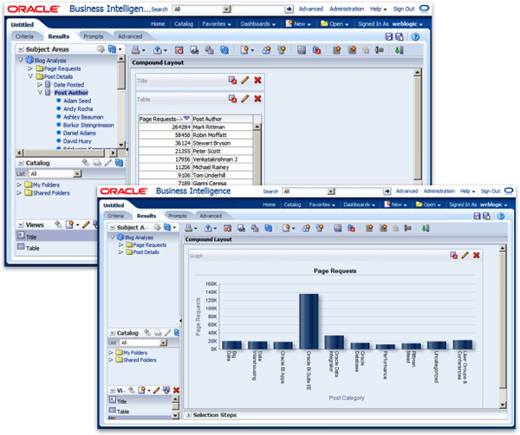520x435 pixels.
Task: Collapse Views pane in back window
Action: coord(21,225)
